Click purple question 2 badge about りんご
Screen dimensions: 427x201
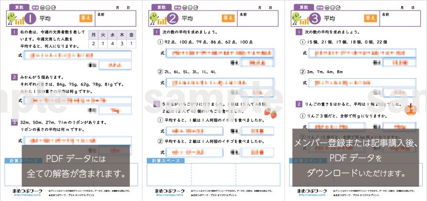[x=299, y=104]
